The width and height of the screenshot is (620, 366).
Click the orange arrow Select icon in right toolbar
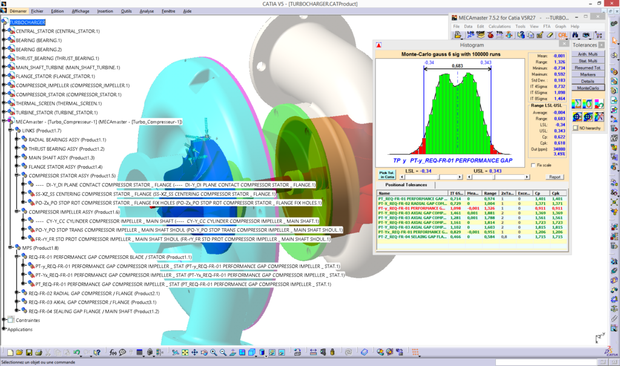(x=614, y=41)
